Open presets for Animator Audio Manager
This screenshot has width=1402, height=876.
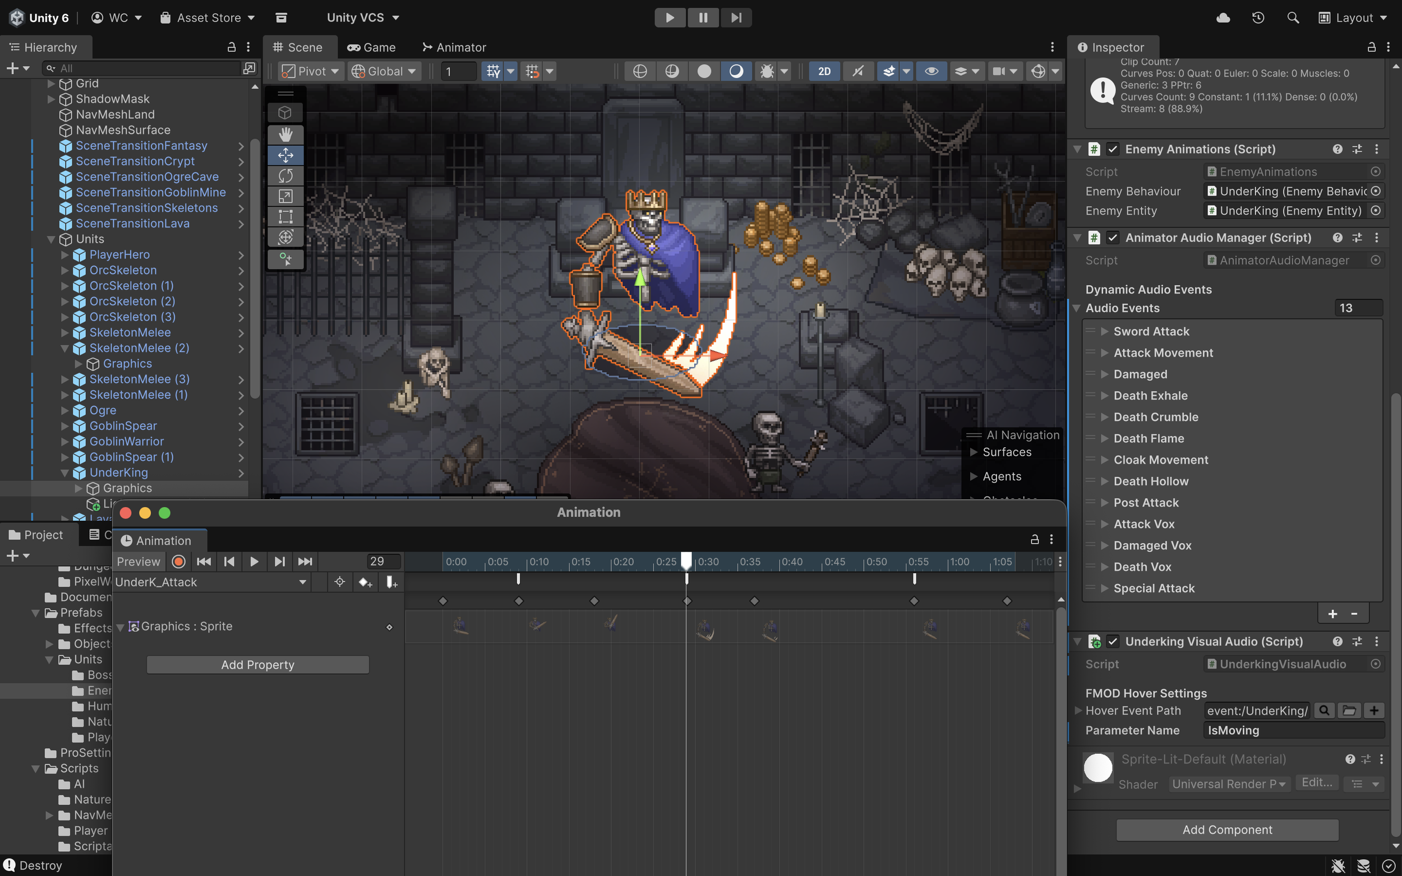tap(1357, 238)
